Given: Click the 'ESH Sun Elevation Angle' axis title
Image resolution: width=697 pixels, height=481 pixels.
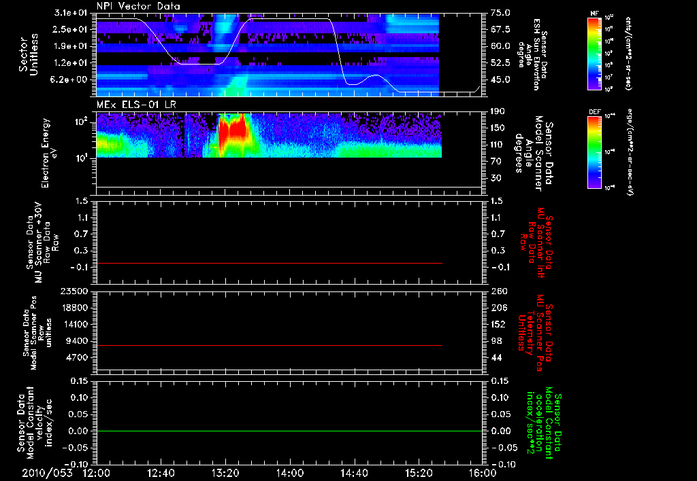Looking at the screenshot, I should coord(532,54).
